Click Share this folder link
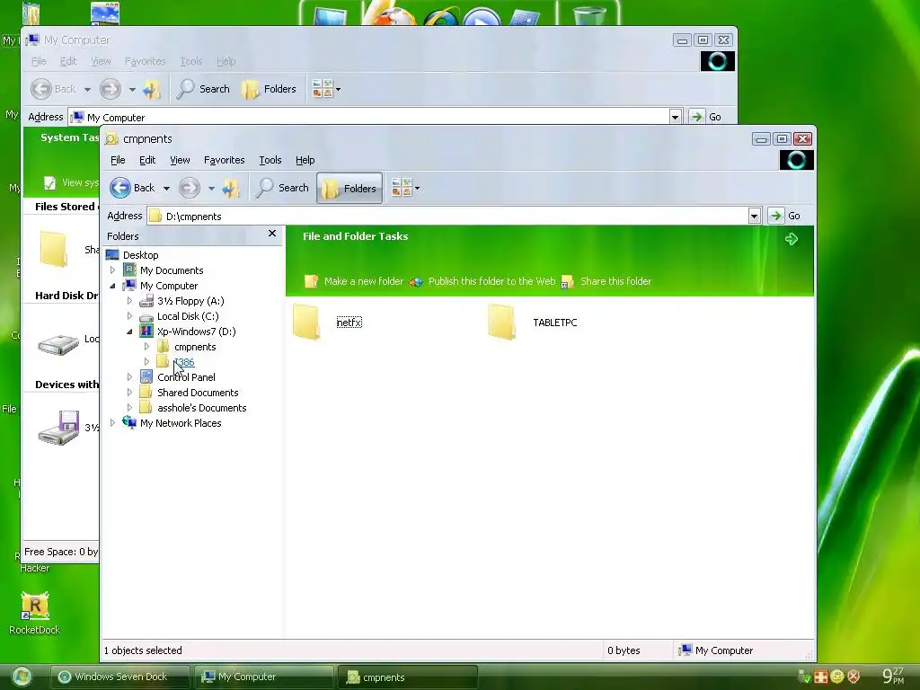The width and height of the screenshot is (920, 690). tap(606, 281)
